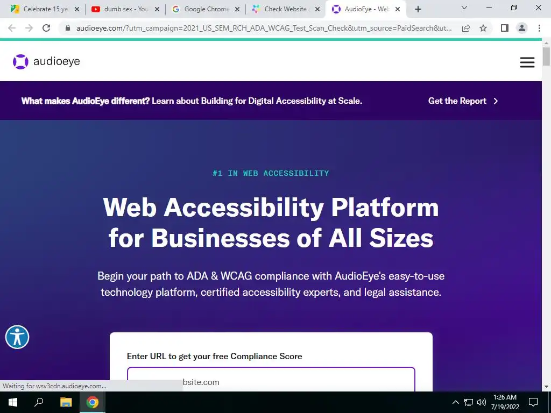Share this page icon in address bar

(466, 28)
